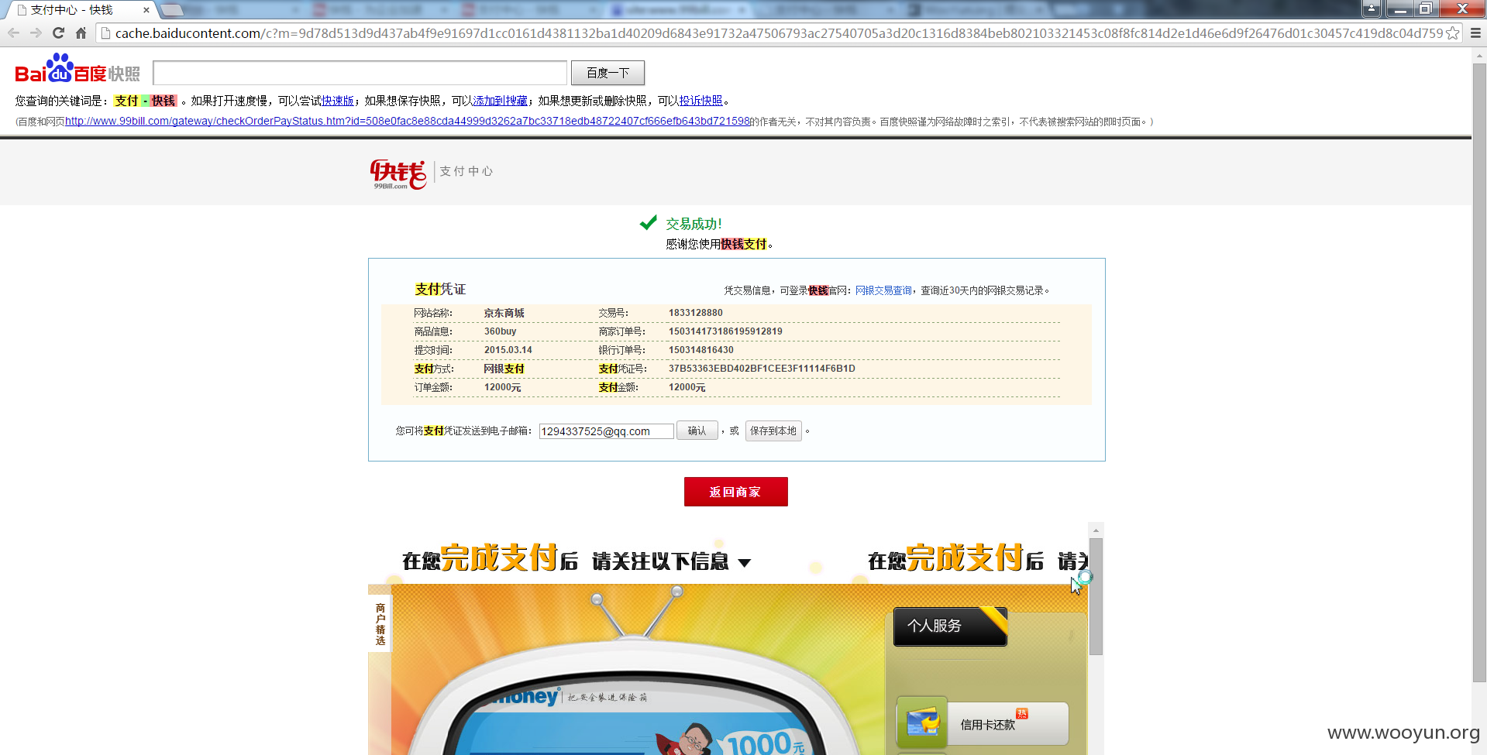Open the 投诉快照 link

(700, 101)
